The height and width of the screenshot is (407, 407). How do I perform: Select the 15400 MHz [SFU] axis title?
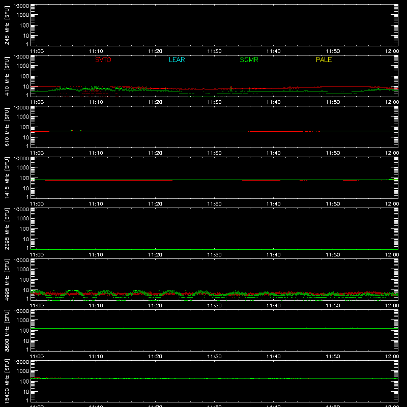[7, 382]
